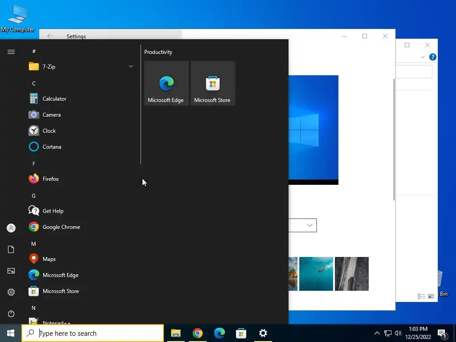Viewport: 456px width, 342px height.
Task: Click the Productivity group title
Action: 158,53
